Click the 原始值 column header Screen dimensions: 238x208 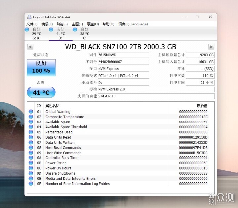[x=202, y=106]
